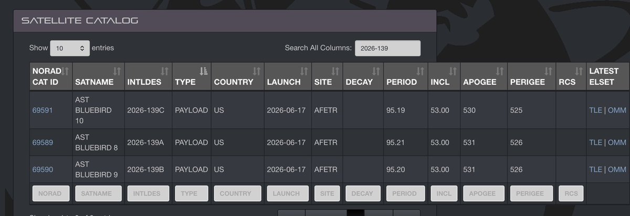Select the 525 perigee value
This screenshot has width=630, height=216.
pos(517,110)
